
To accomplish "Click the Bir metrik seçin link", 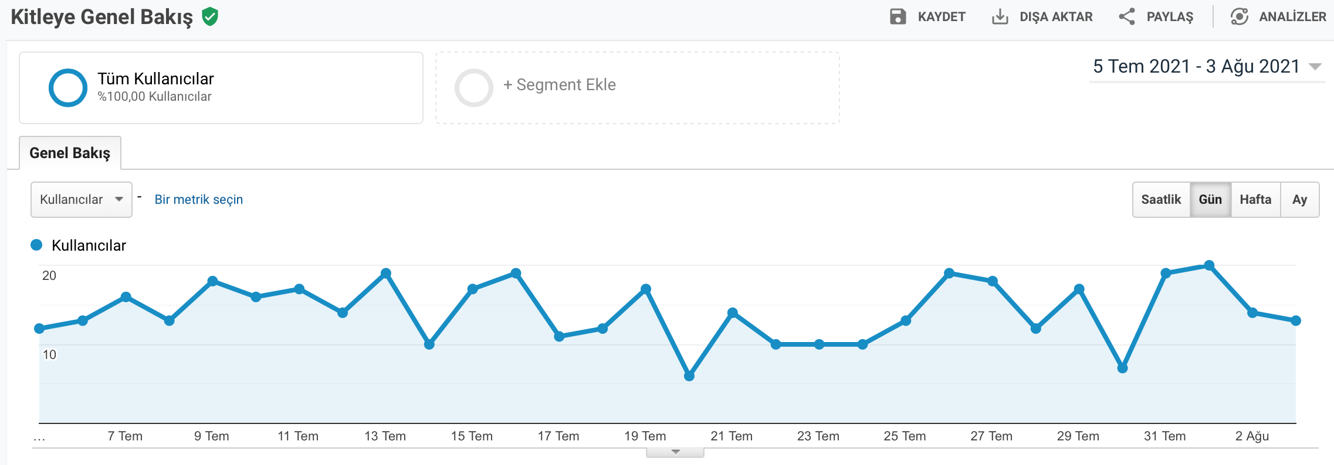I will (199, 200).
